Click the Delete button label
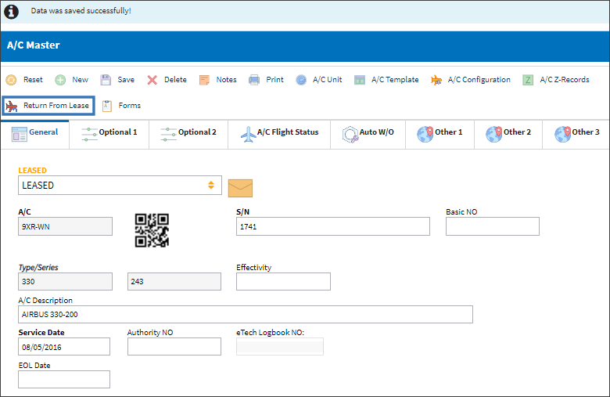 (x=175, y=79)
